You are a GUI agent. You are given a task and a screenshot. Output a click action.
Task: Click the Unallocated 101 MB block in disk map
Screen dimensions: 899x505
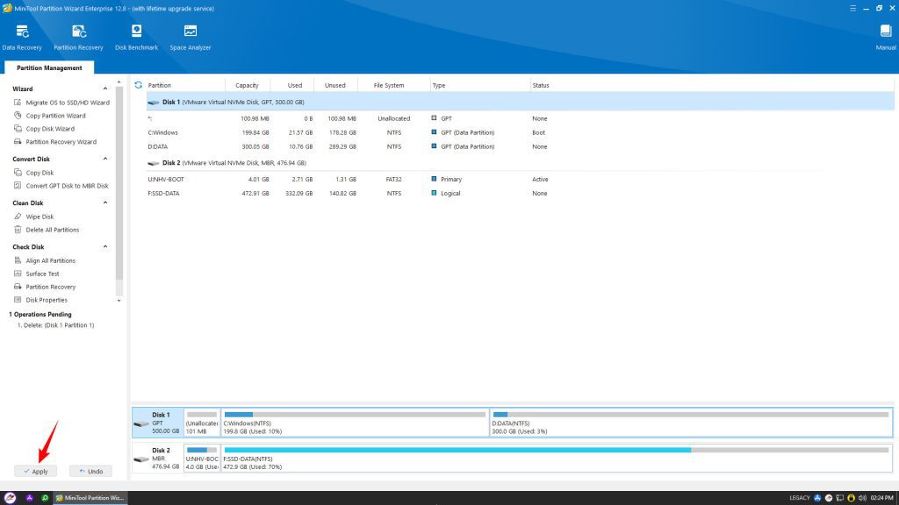(202, 423)
